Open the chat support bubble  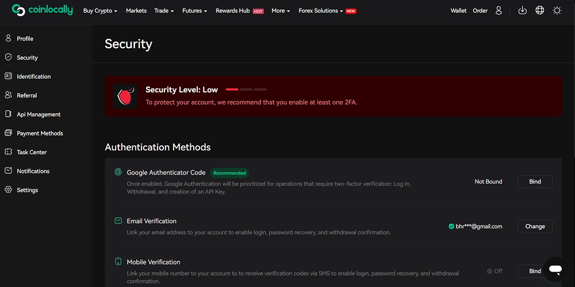click(x=555, y=269)
